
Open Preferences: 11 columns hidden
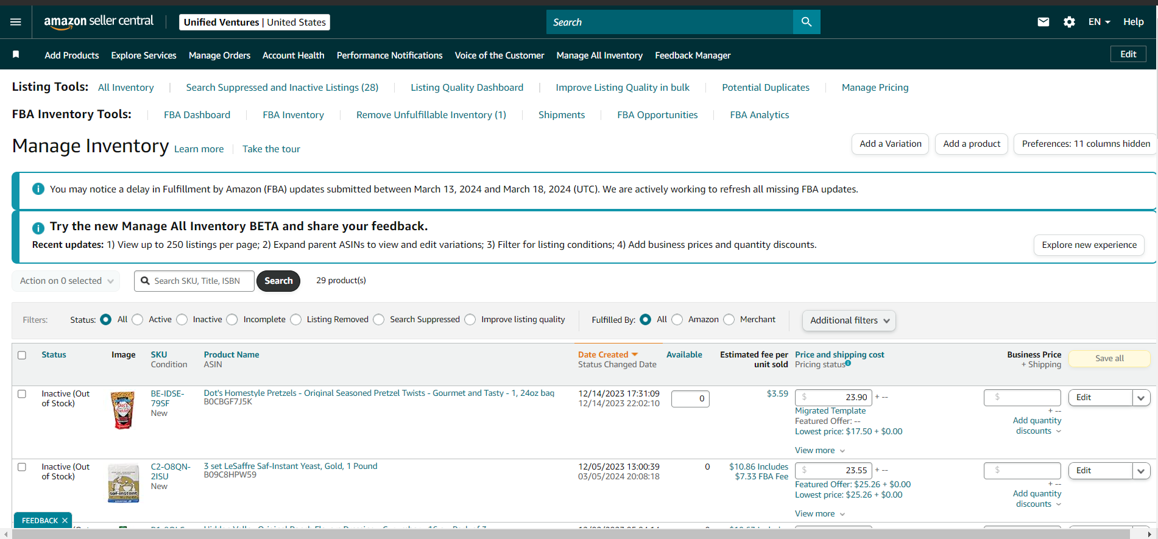(1086, 144)
